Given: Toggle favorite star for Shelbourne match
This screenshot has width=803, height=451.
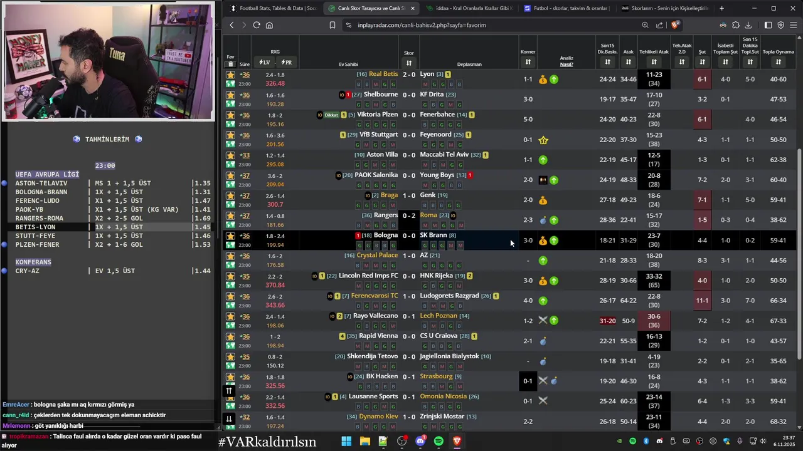Looking at the screenshot, I should tap(230, 95).
